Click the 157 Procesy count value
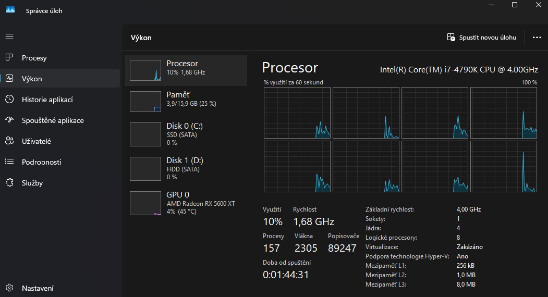 click(x=271, y=248)
